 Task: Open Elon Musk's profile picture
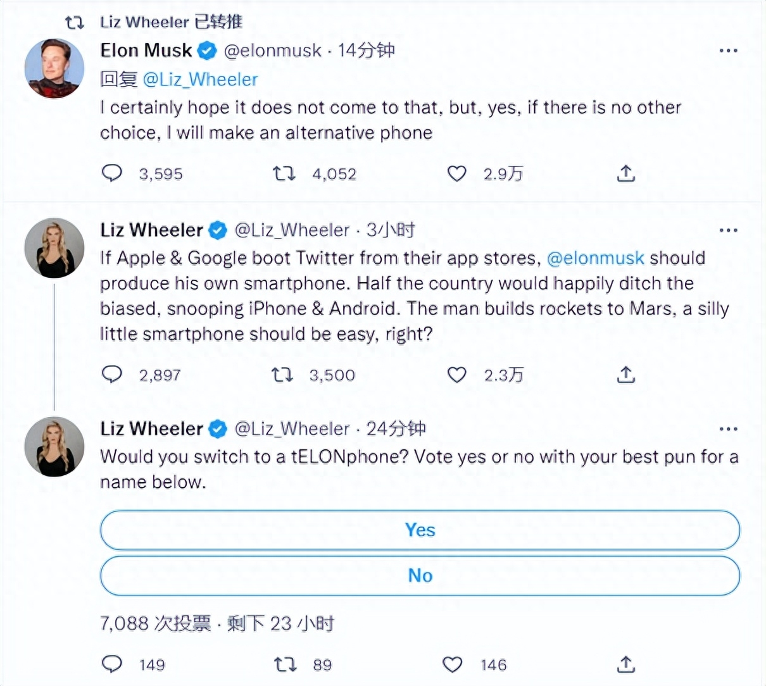[x=54, y=68]
